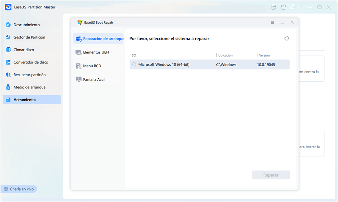Close the EaseUS Boot Repair dialog

(292, 22)
